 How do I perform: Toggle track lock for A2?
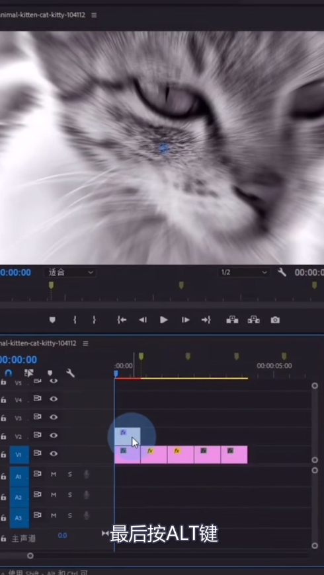[x=3, y=497]
